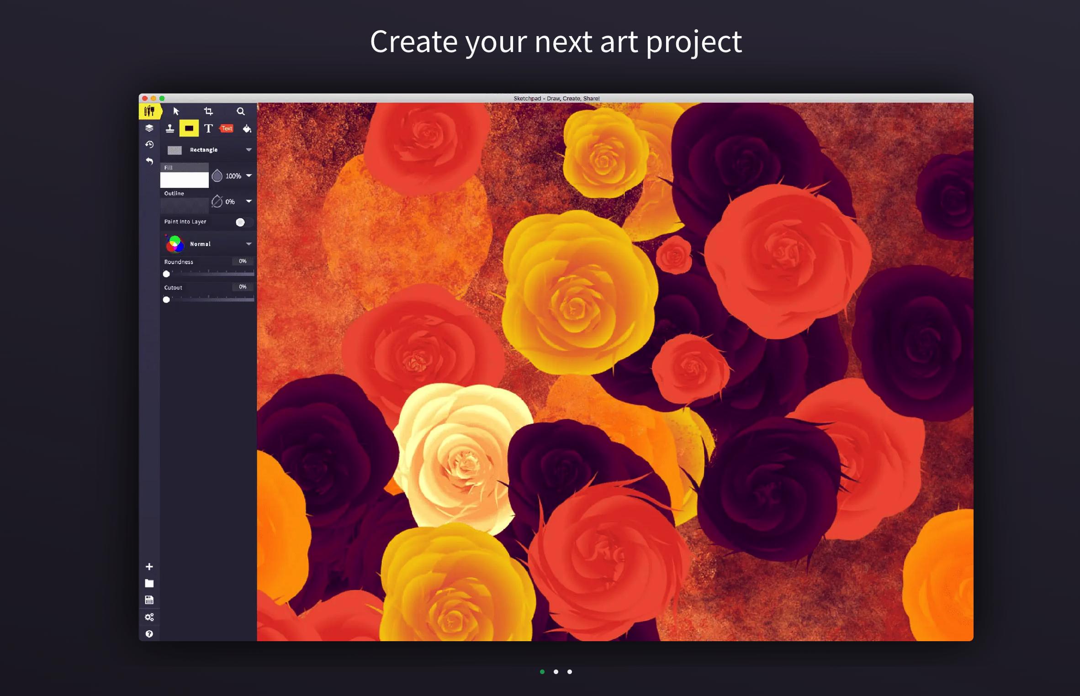The image size is (1080, 696).
Task: Click the Roundness percentage field
Action: coord(243,261)
